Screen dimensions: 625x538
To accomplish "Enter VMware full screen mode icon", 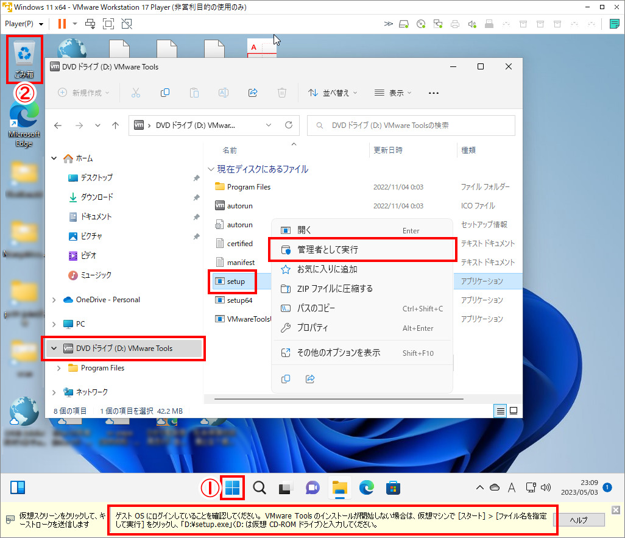I will pyautogui.click(x=108, y=24).
